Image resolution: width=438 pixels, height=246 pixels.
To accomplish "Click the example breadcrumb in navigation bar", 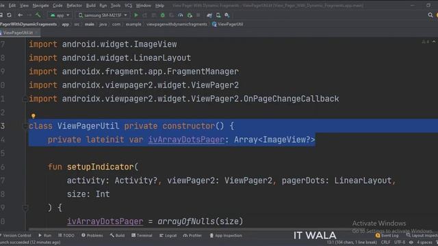I will click(x=133, y=25).
